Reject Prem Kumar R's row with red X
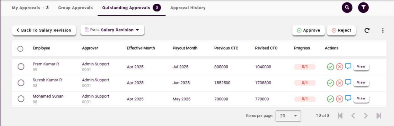Screen dimensions: 394x126 (x=339, y=67)
